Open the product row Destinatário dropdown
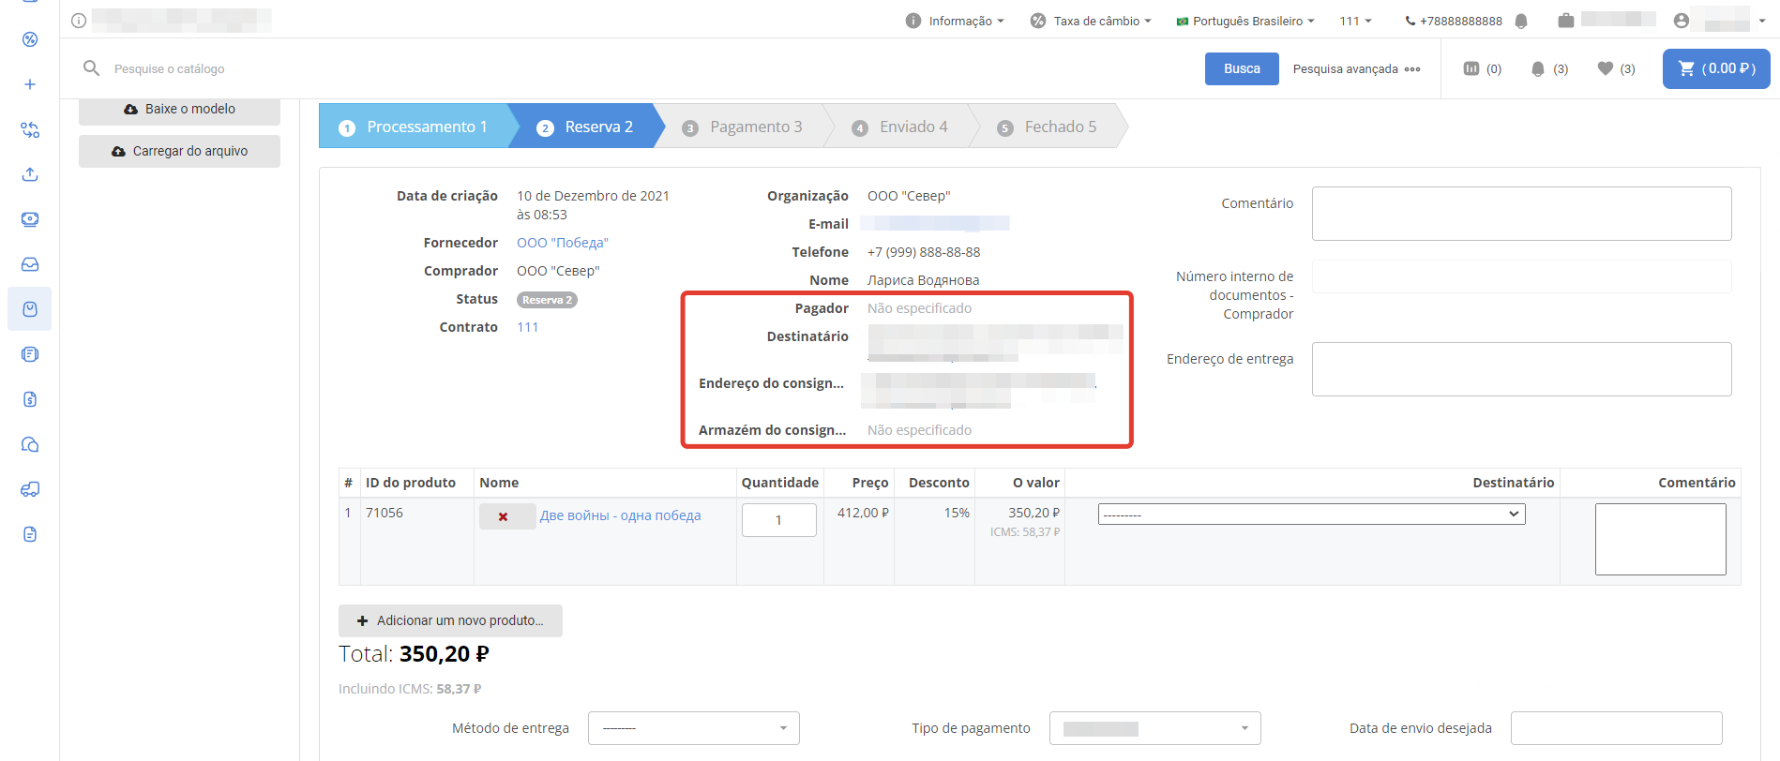The height and width of the screenshot is (761, 1780). click(1311, 515)
